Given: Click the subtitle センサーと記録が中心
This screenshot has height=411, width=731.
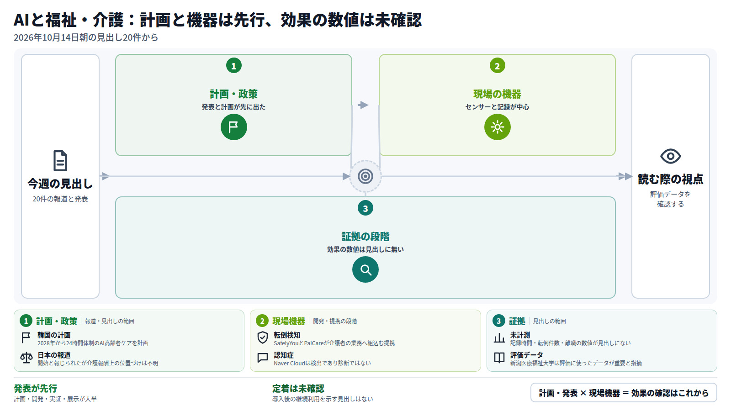Looking at the screenshot, I should pyautogui.click(x=497, y=107).
